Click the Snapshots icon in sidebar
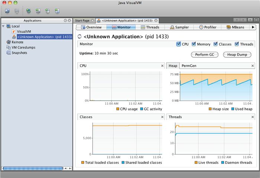 tap(9, 53)
